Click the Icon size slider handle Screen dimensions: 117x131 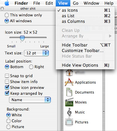point(22,38)
